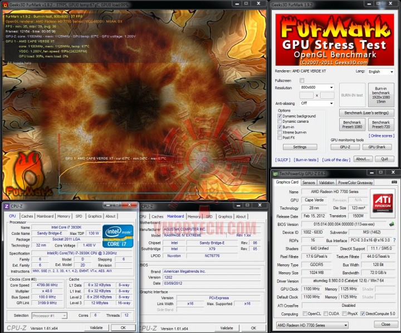Click the Quit button in FurMark

[x=384, y=159]
